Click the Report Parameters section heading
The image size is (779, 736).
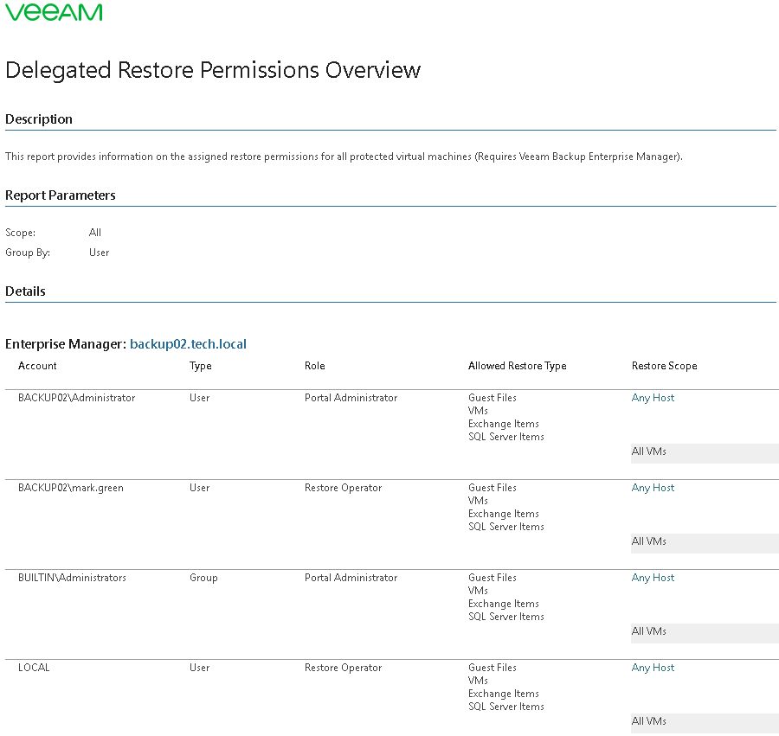(x=60, y=195)
